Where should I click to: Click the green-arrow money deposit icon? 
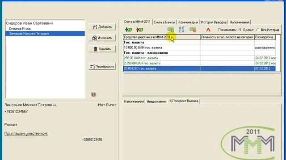tap(129, 30)
